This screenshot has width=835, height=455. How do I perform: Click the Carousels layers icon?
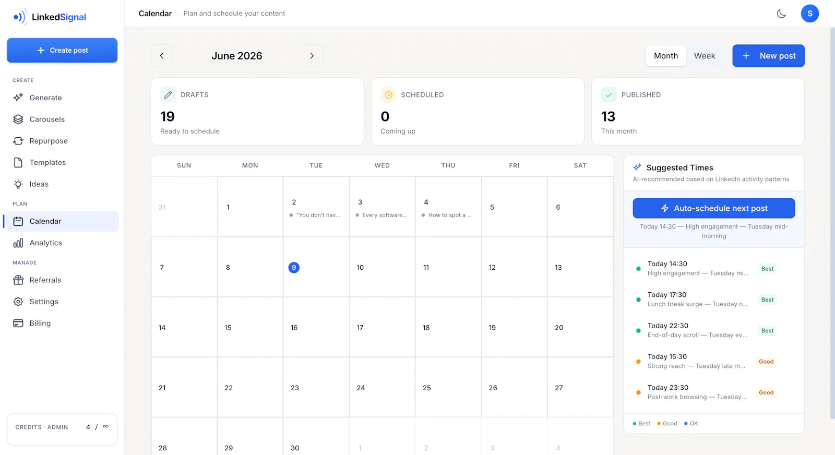point(18,119)
